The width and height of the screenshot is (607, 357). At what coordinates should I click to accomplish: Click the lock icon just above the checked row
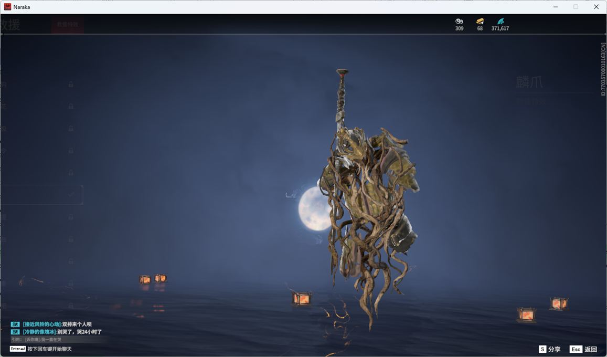71,172
